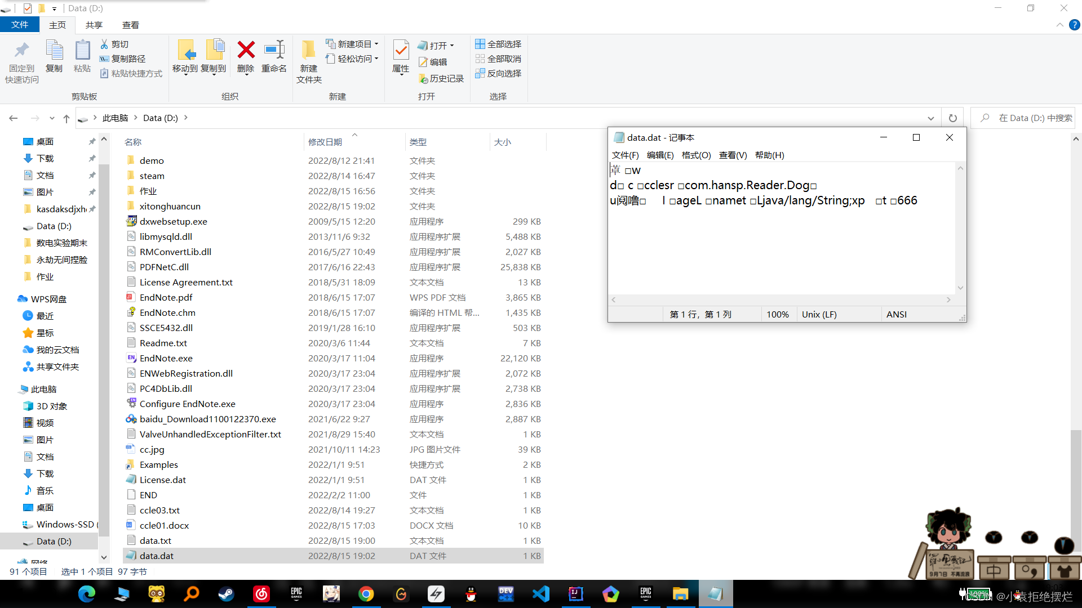Expand the New Item (新建项目) dropdown
Viewport: 1082px width, 608px height.
point(353,44)
